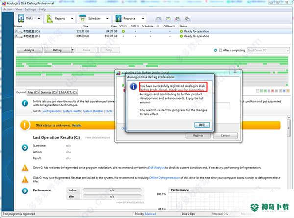Click first small icon after Resource dropdown
This screenshot has width=294, height=218.
(159, 19)
